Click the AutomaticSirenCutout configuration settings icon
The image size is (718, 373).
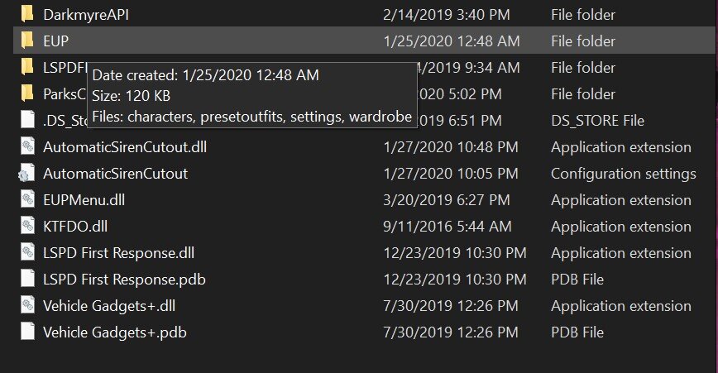pos(27,174)
